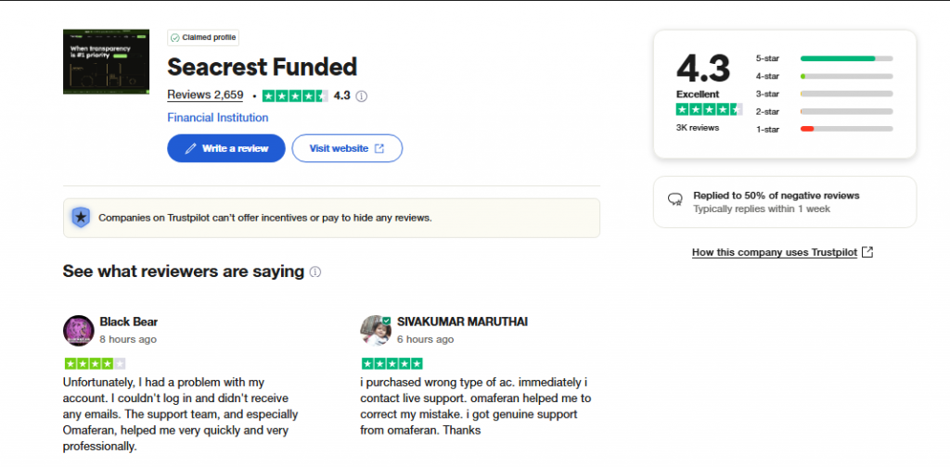
Task: Click the Claimed profile checkmark badge
Action: click(203, 37)
